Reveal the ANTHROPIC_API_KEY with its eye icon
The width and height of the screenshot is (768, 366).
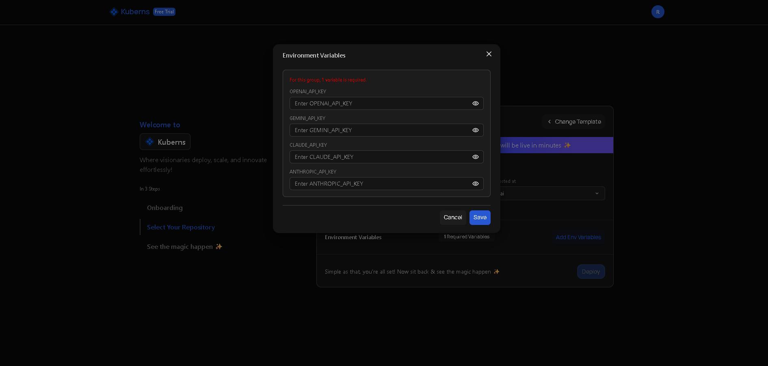coord(475,184)
